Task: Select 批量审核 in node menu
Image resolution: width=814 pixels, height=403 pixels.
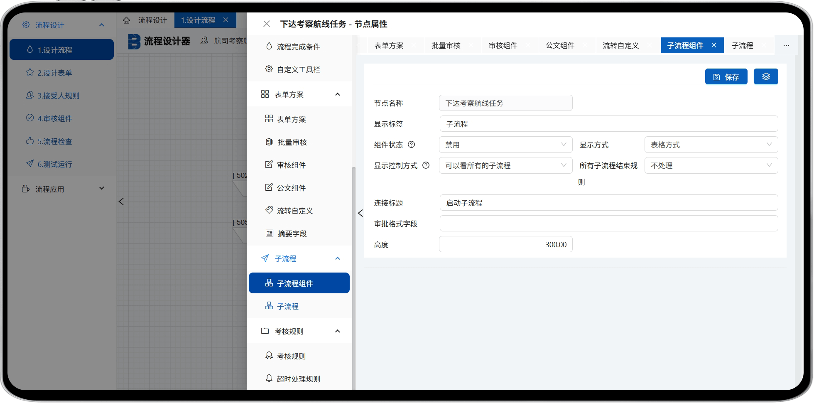Action: point(299,142)
